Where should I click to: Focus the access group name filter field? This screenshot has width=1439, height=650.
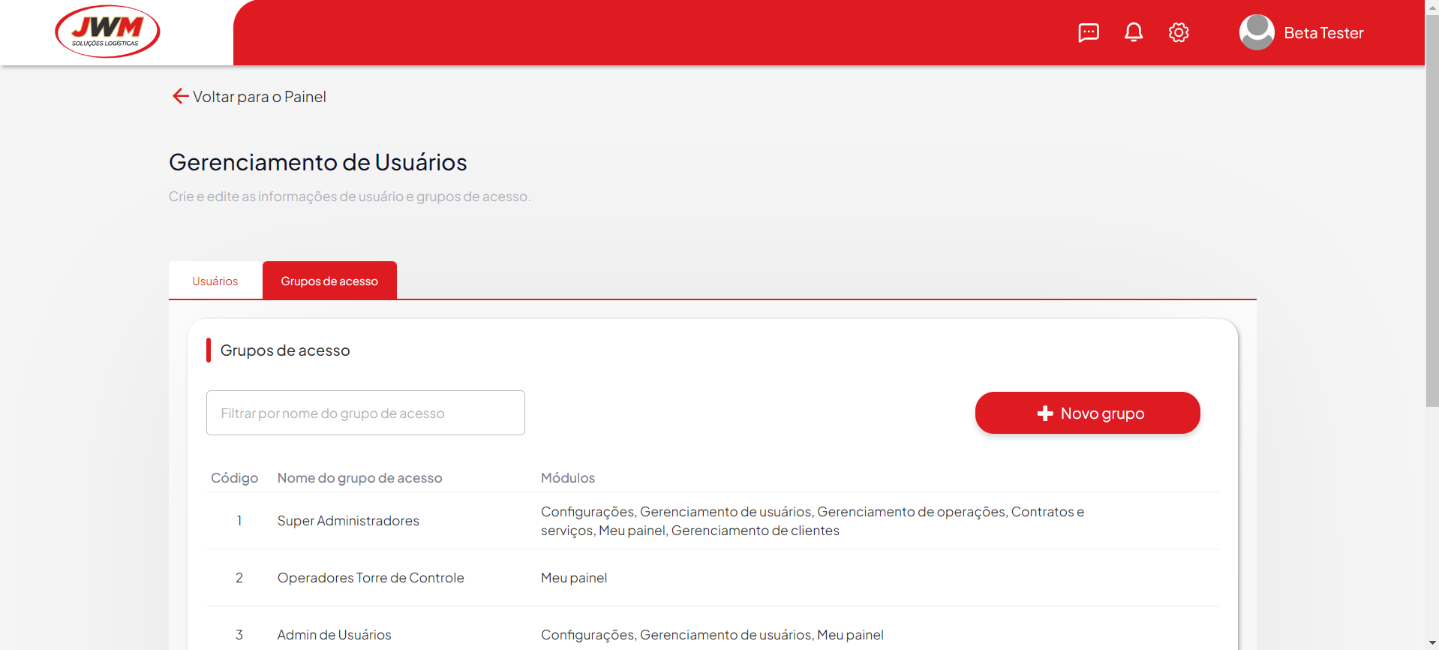click(x=365, y=413)
